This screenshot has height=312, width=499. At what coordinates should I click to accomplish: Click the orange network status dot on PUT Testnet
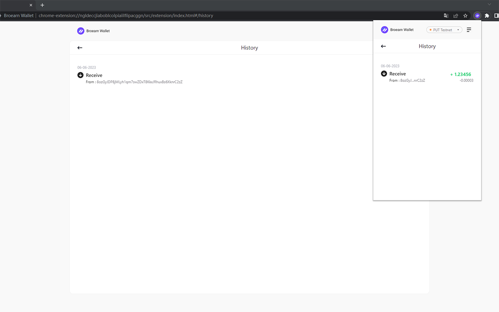430,30
